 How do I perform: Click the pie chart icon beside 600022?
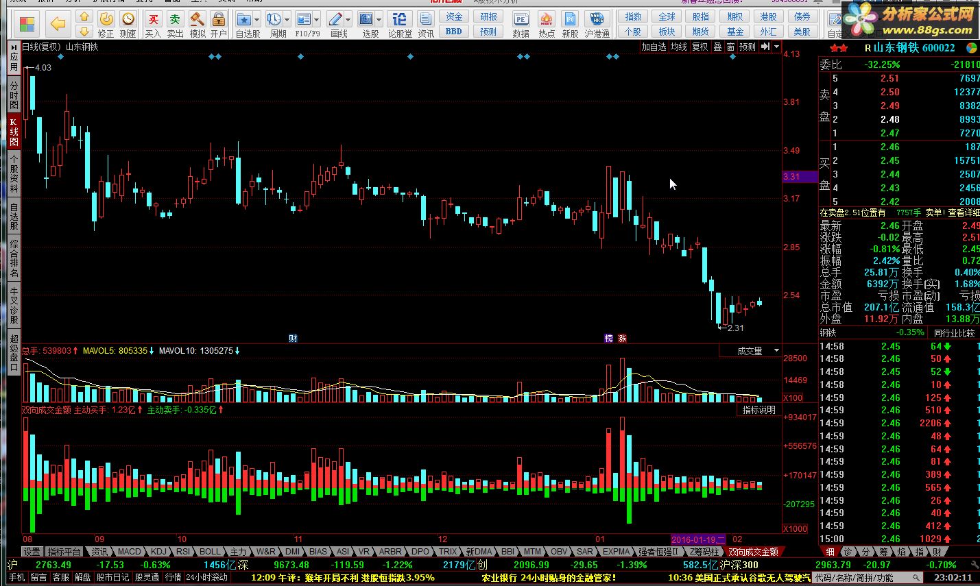click(971, 47)
